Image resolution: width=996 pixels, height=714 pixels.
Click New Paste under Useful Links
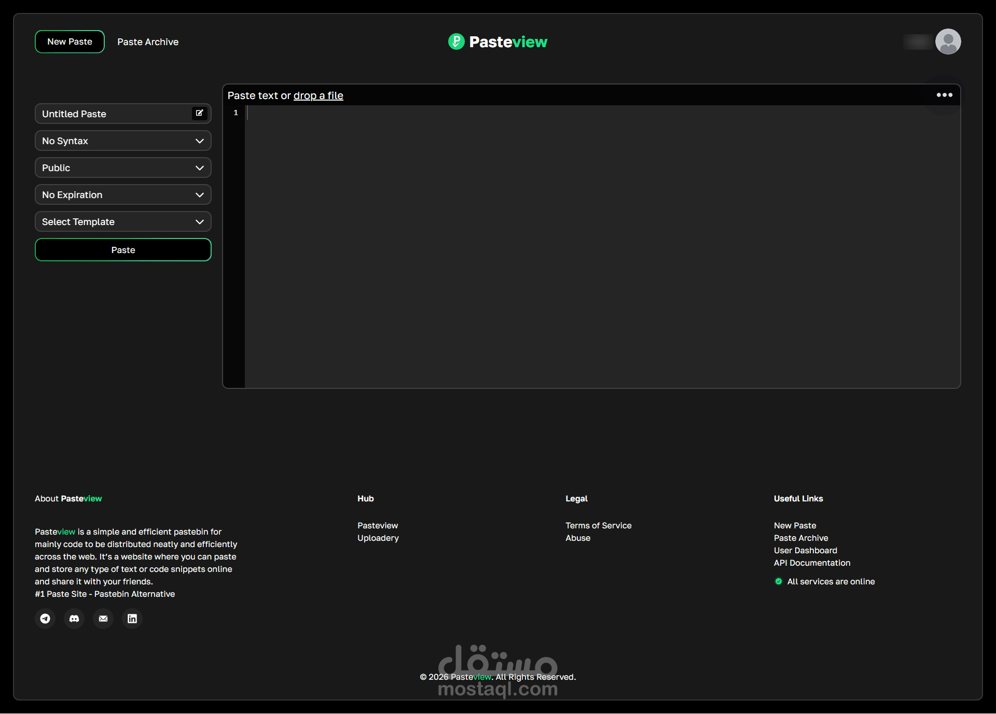tap(795, 525)
